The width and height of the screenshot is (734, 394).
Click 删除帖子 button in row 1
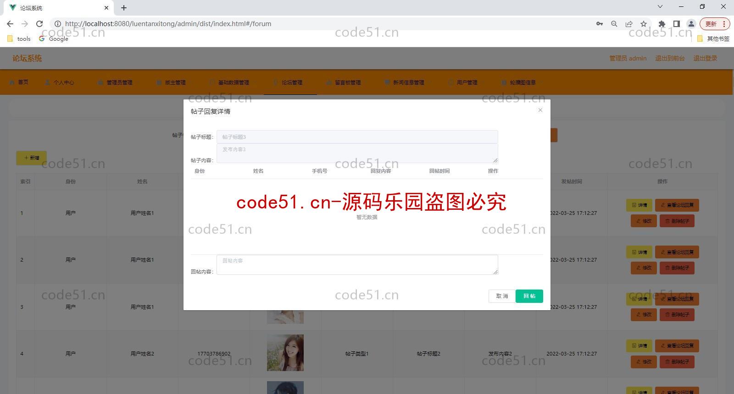click(677, 221)
